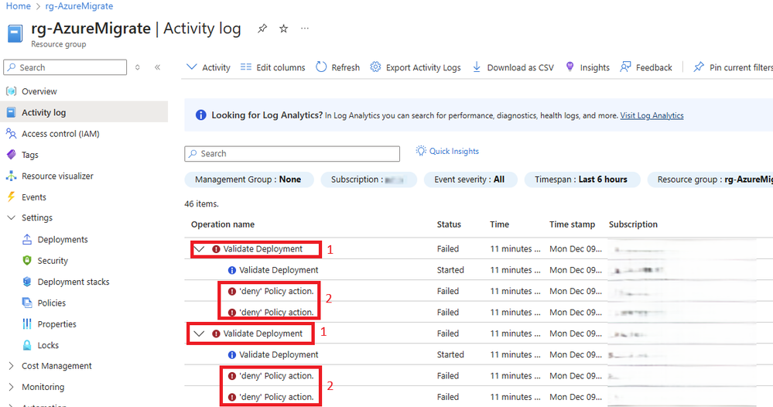Open the last 'deny' Policy action entry
Viewport: 773px width, 407px height.
tap(276, 397)
